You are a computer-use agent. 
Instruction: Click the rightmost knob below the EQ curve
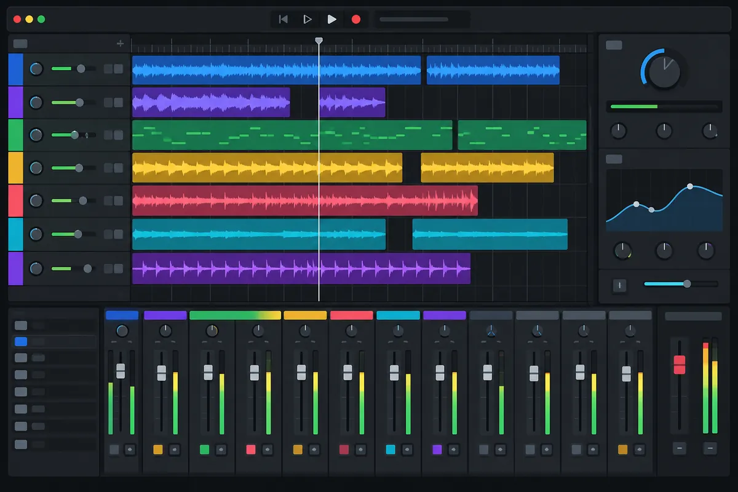point(705,250)
